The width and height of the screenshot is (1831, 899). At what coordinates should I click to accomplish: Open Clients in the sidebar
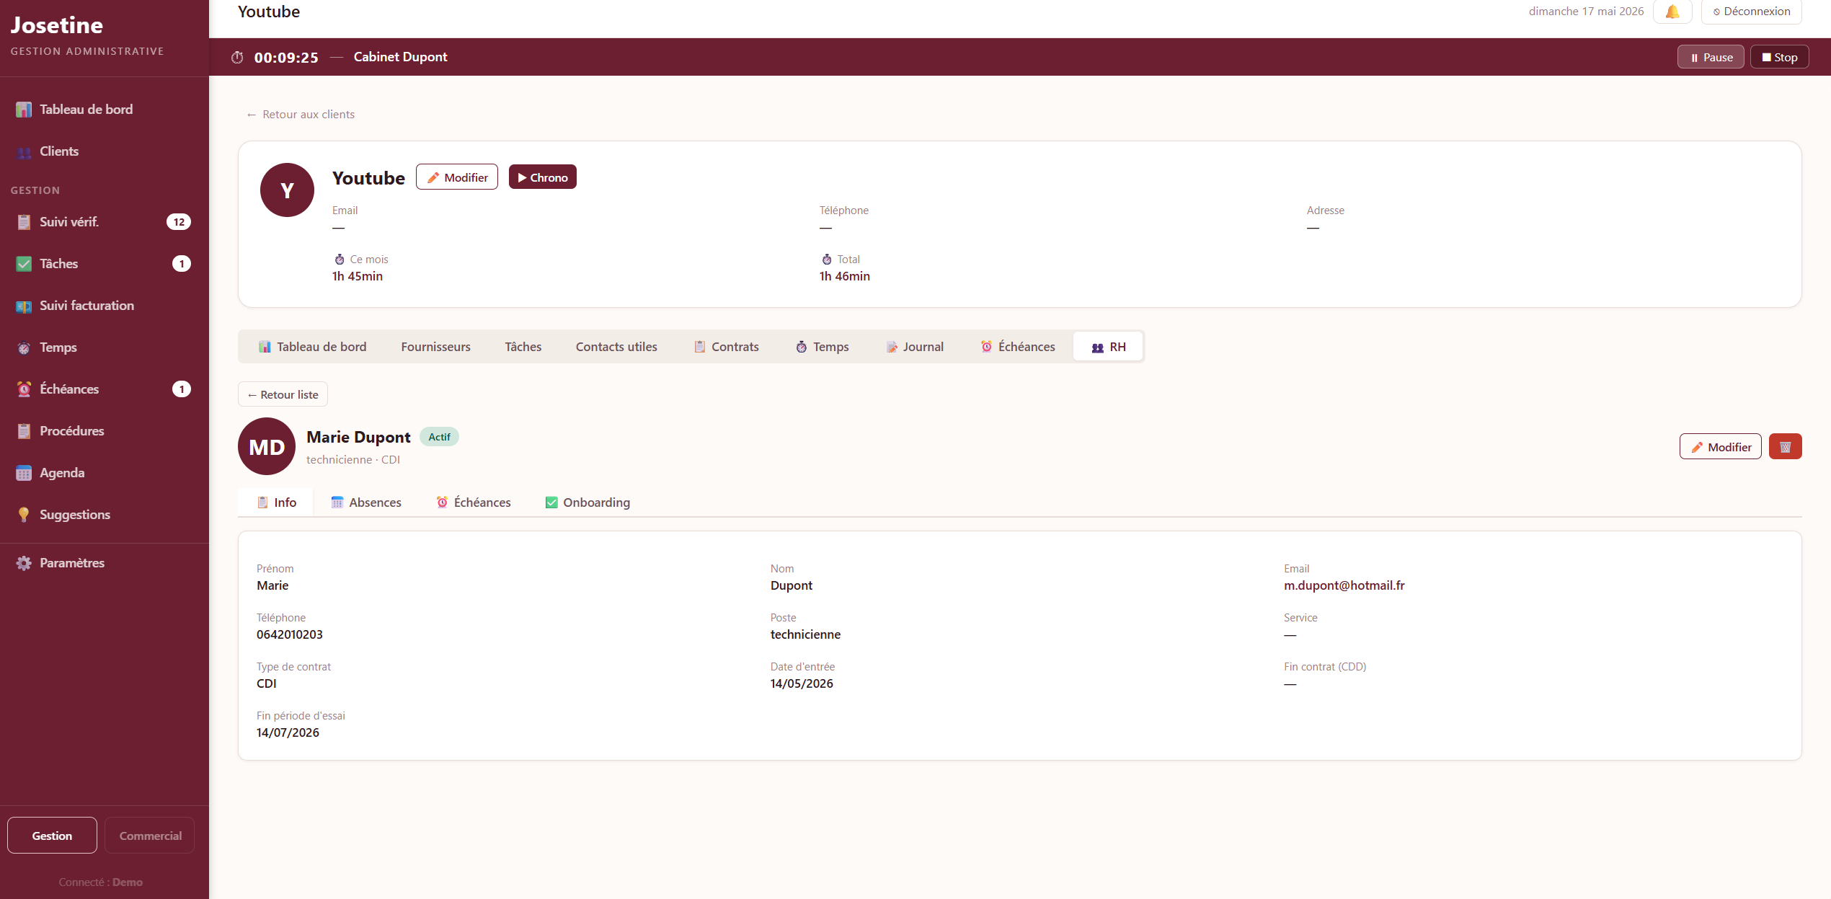click(x=104, y=151)
